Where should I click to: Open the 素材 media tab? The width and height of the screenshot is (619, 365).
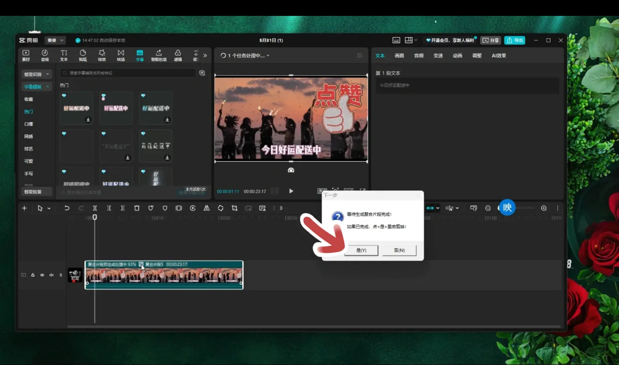point(26,55)
